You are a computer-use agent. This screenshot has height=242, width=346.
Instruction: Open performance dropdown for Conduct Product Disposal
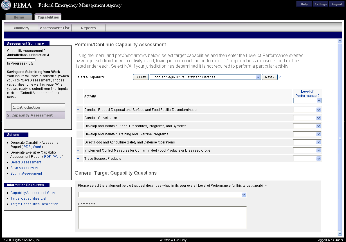tap(307, 110)
